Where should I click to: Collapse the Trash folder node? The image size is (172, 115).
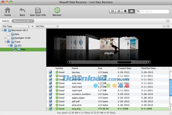[5, 42]
